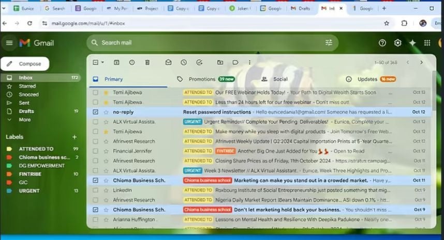This screenshot has height=240, width=444.
Task: Switch to the Project browser tab
Action: (x=147, y=8)
